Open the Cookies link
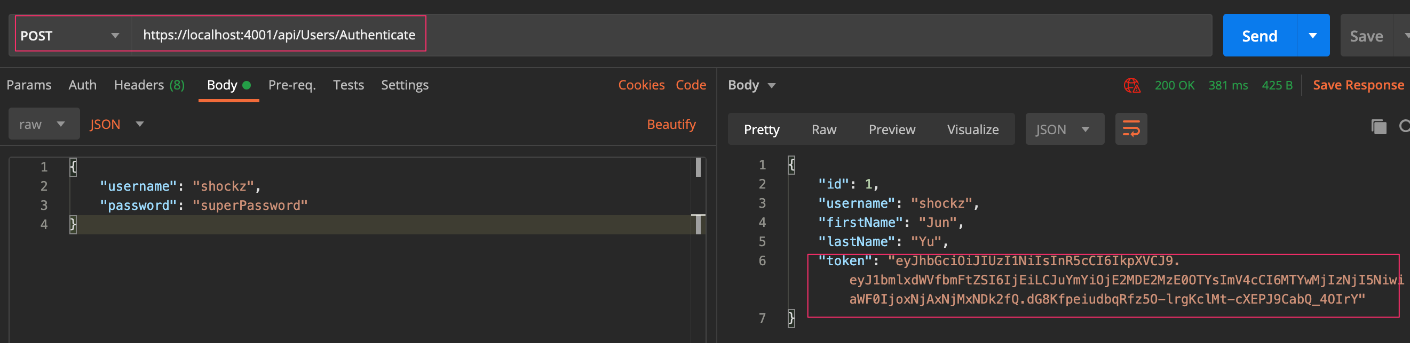The image size is (1410, 343). click(641, 85)
